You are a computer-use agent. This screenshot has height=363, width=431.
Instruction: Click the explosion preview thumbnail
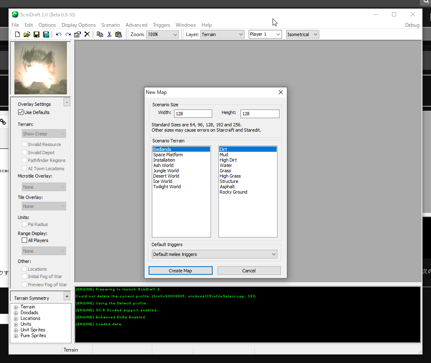click(x=41, y=68)
